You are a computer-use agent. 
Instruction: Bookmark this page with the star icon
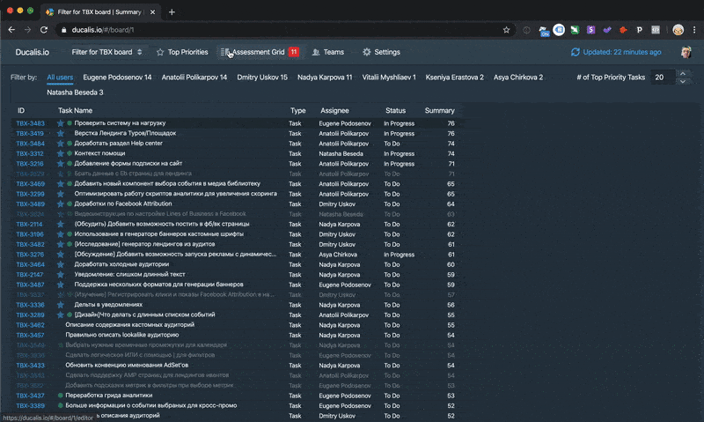[506, 29]
